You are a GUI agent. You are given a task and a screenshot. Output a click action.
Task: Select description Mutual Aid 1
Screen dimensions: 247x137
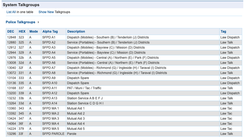click(x=76, y=108)
